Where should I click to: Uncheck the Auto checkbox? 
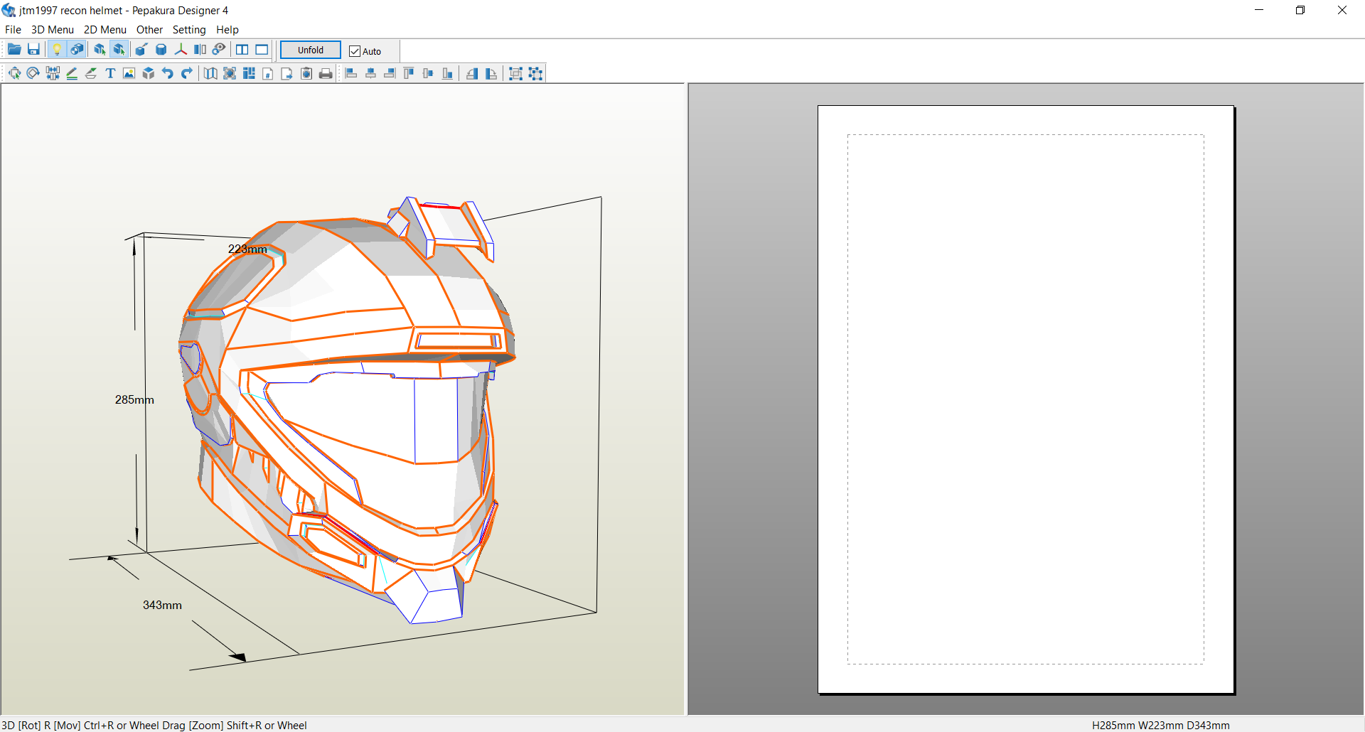[x=355, y=51]
